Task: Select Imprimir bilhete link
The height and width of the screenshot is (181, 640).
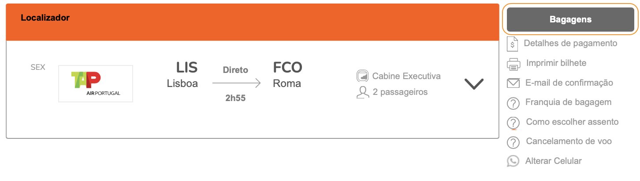Action: 556,63
